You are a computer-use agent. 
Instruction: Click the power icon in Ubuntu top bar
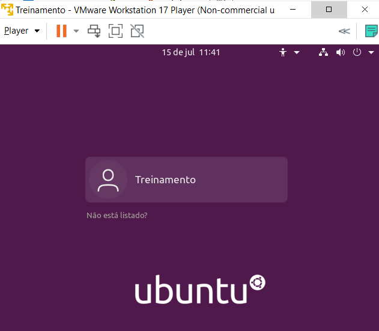click(357, 52)
